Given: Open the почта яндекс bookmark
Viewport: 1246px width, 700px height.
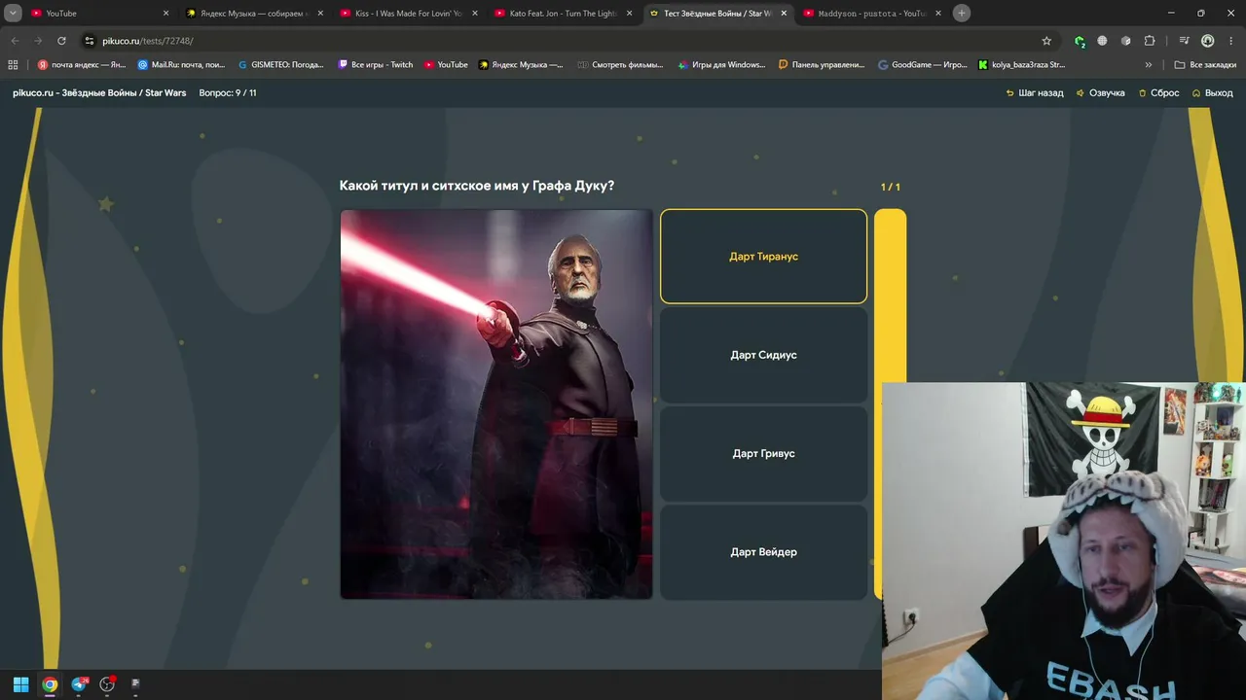Looking at the screenshot, I should click(x=82, y=65).
